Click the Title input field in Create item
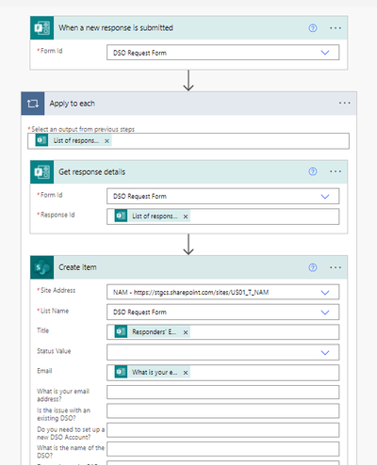Viewport: 377px width, 465px height. (x=223, y=332)
